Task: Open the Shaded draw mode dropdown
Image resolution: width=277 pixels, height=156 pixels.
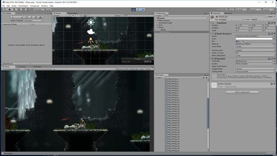Action: (62, 16)
